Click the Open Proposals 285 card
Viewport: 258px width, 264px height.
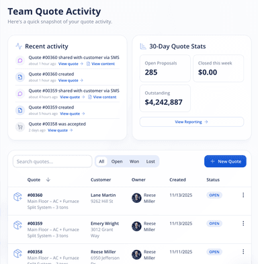coord(165,69)
